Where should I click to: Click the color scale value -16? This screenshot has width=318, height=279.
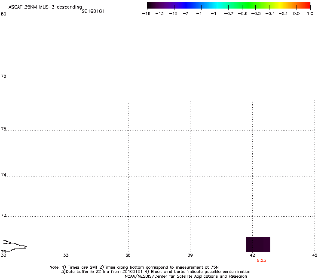[146, 14]
